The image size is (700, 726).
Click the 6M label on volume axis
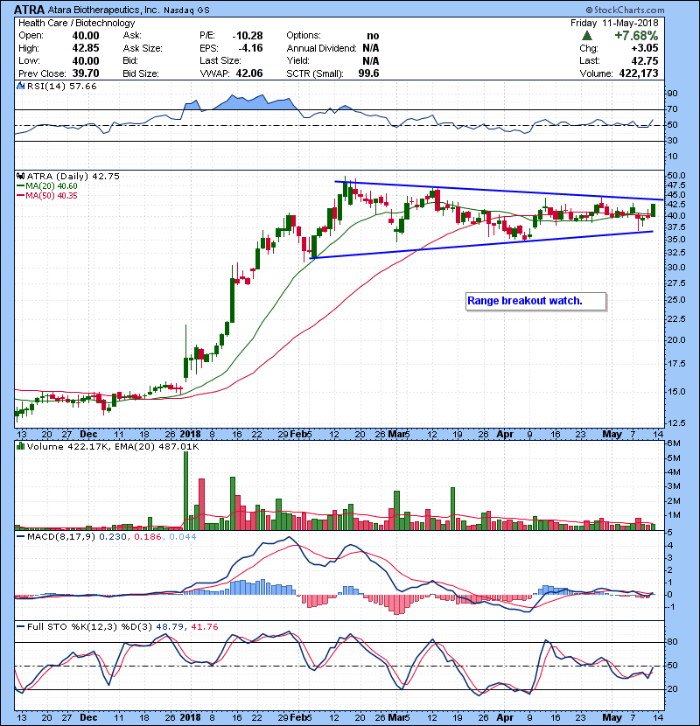pos(674,443)
